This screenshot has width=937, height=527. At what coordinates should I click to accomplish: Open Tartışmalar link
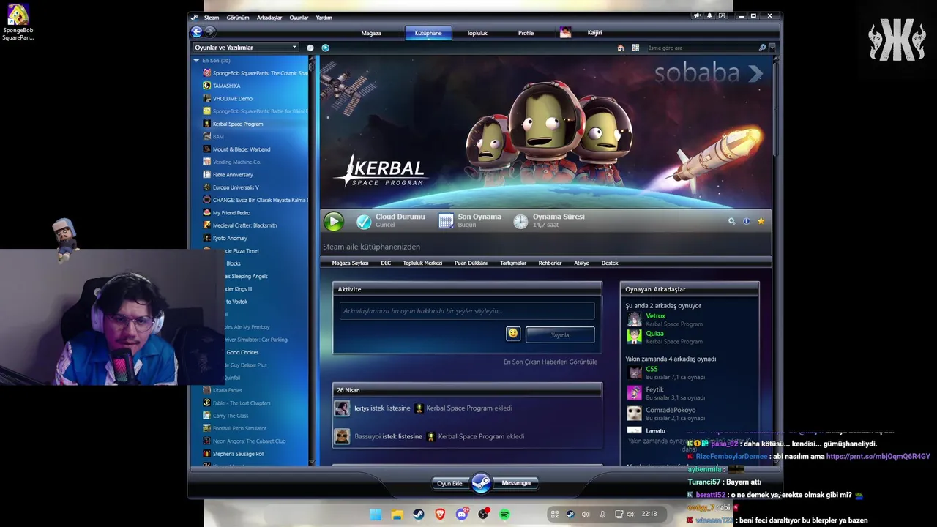[513, 263]
